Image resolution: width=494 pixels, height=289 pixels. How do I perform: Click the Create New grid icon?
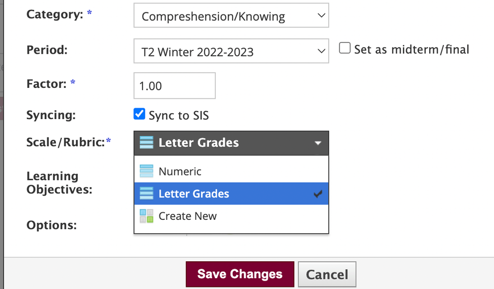(x=147, y=216)
